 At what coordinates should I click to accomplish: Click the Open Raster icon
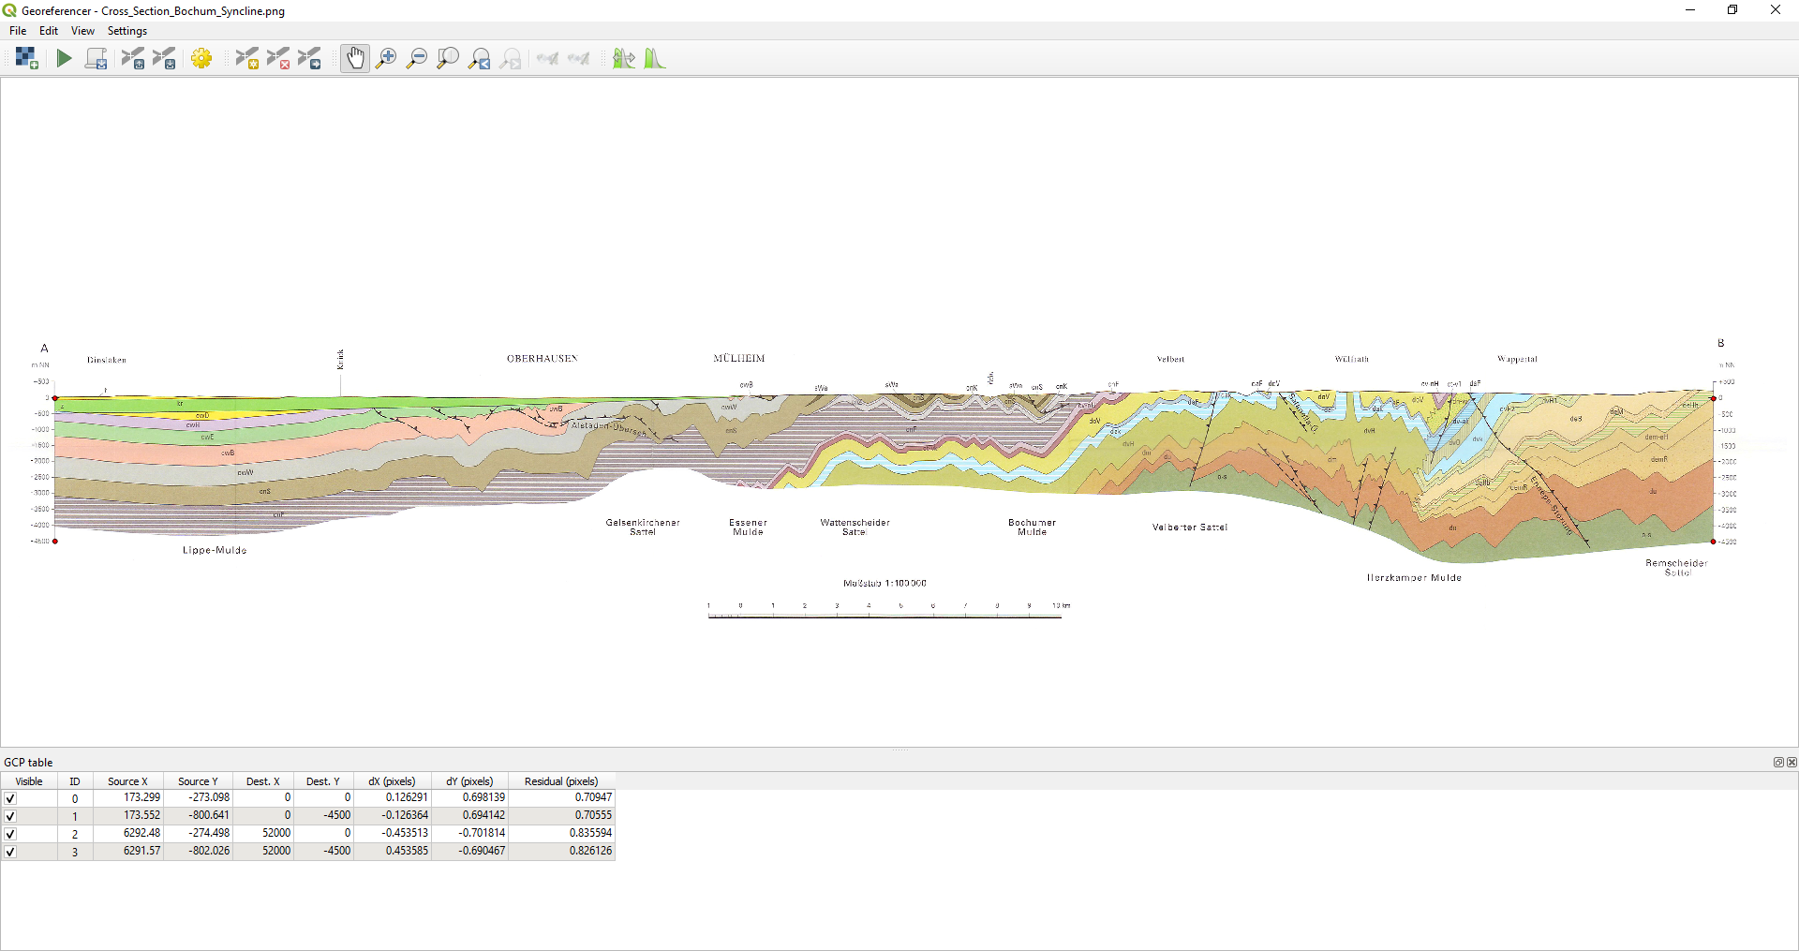pos(26,58)
